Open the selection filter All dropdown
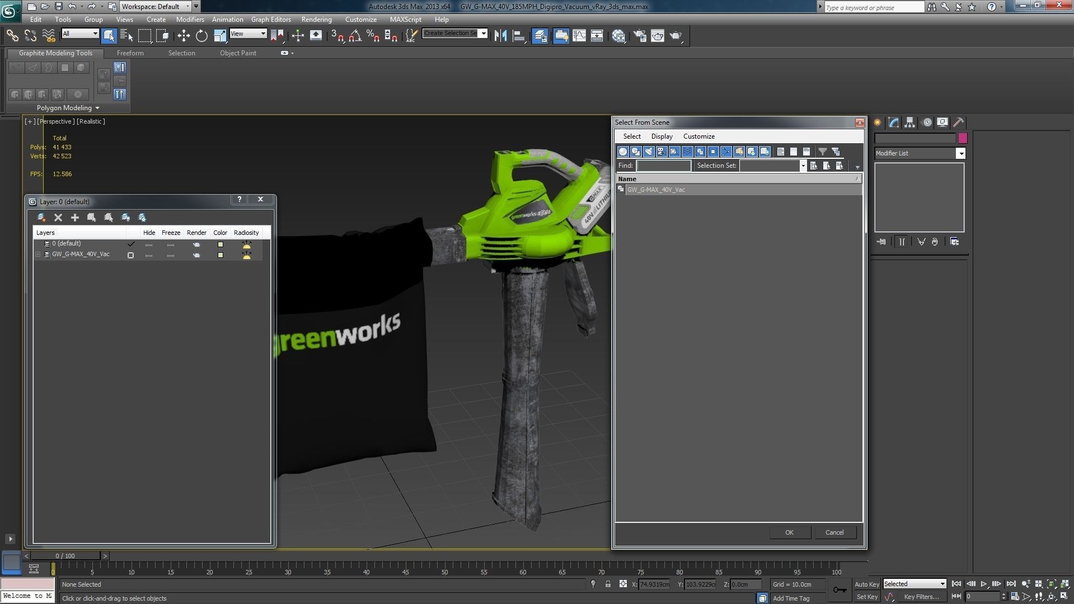Screen dimensions: 1074x604 [x=80, y=34]
